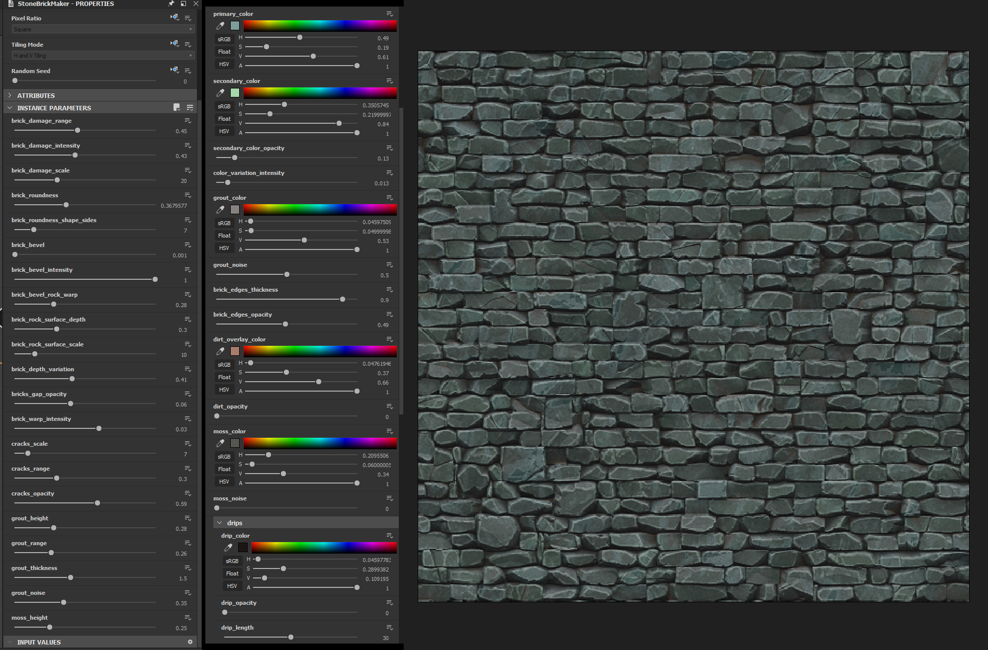
Task: Switch secondary_color to Float mode
Action: 224,119
